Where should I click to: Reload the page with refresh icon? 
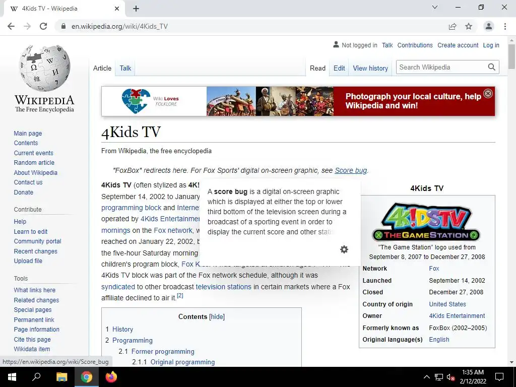point(43,26)
